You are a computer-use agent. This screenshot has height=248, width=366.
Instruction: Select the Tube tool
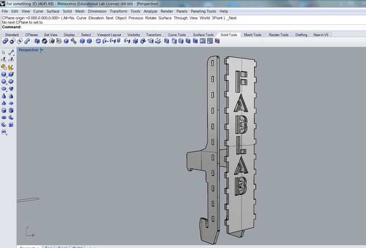11,110
